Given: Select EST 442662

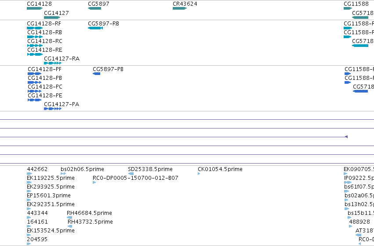Looking at the screenshot, I should 37,169.
